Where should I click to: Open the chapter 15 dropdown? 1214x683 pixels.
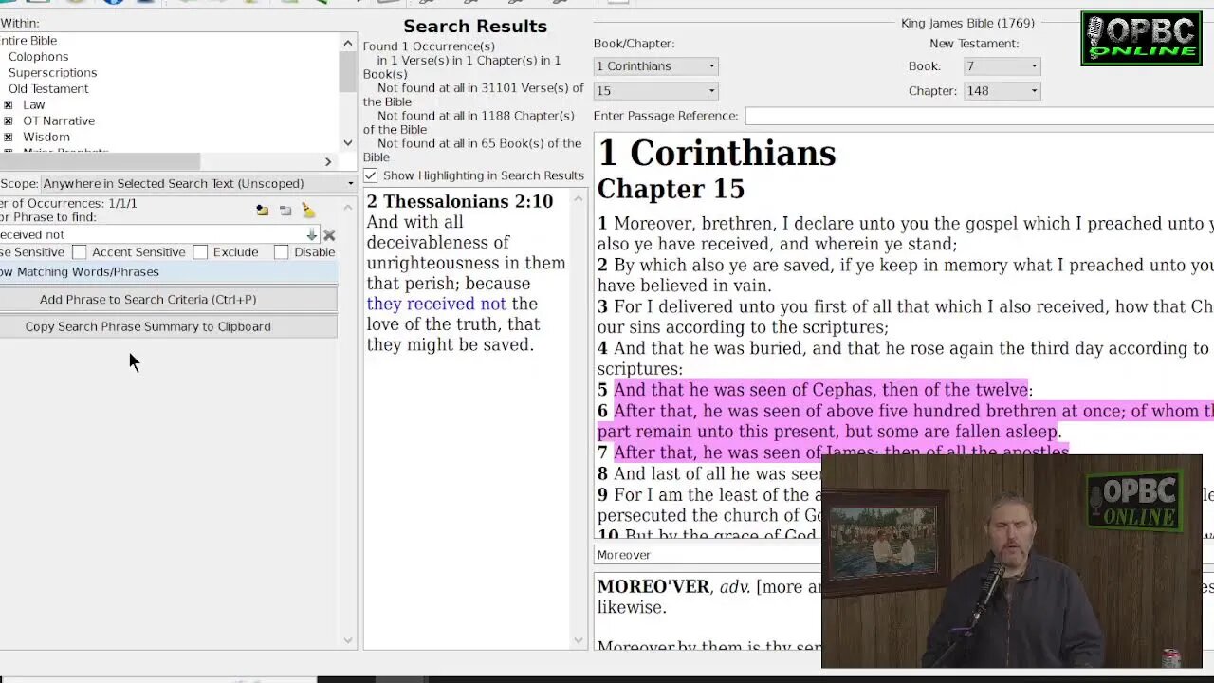pos(655,91)
